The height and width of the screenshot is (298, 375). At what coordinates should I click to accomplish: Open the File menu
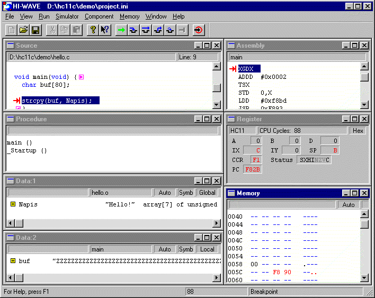(x=10, y=16)
